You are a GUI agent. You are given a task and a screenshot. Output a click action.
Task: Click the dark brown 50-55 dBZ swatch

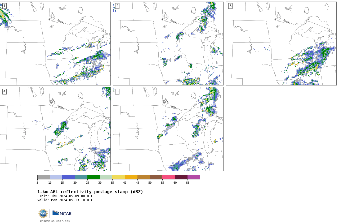(156, 177)
